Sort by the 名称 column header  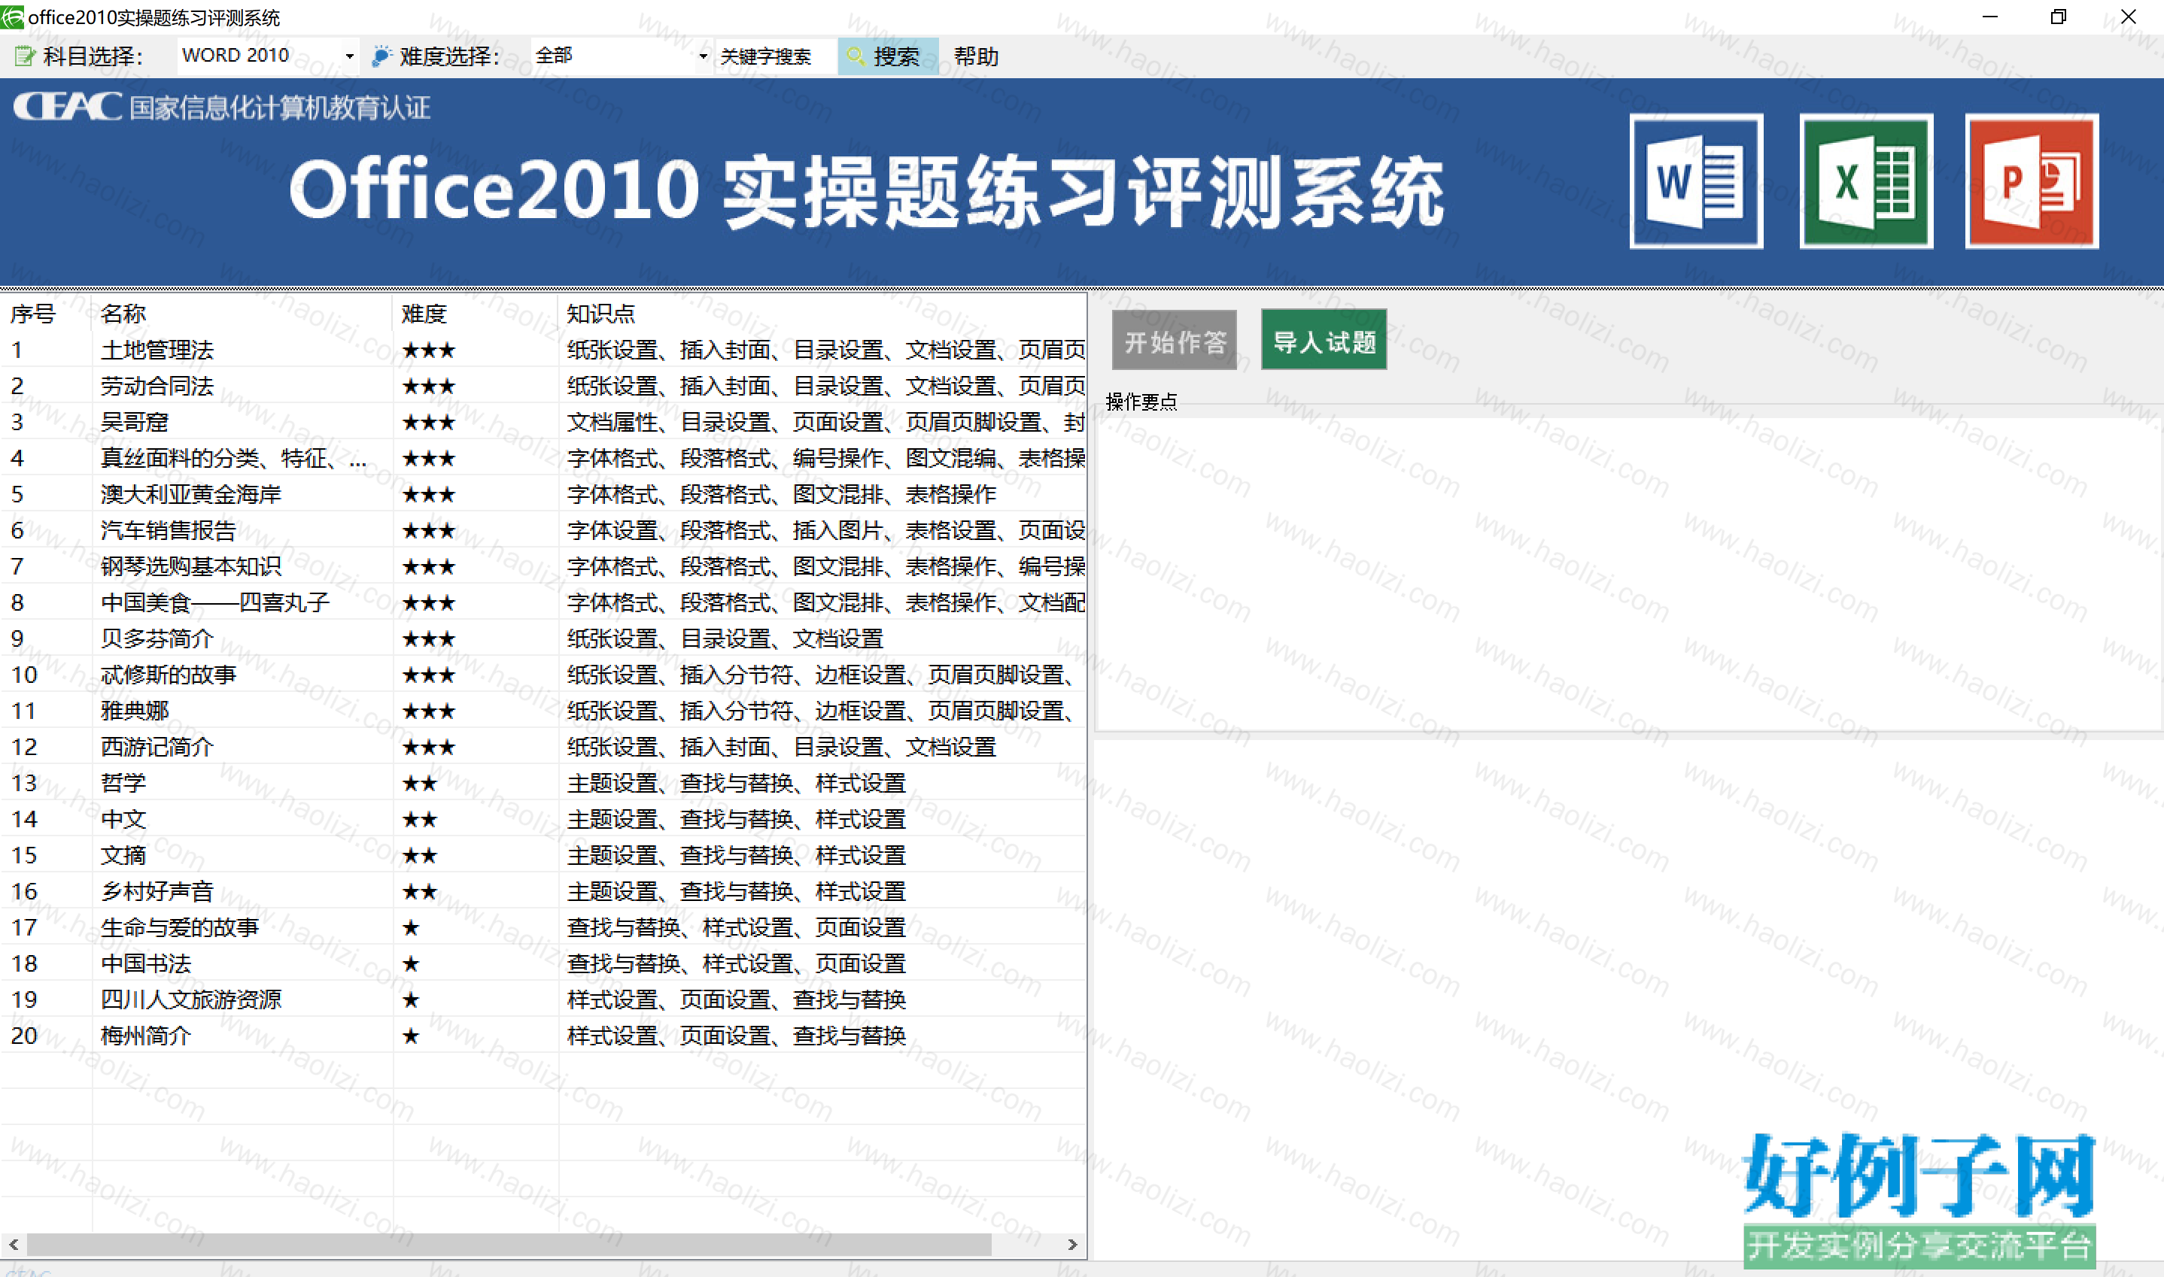(242, 314)
